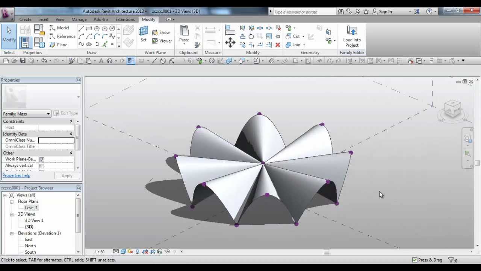Click the Help question mark icon
This screenshot has height=271, width=481.
pos(429,12)
